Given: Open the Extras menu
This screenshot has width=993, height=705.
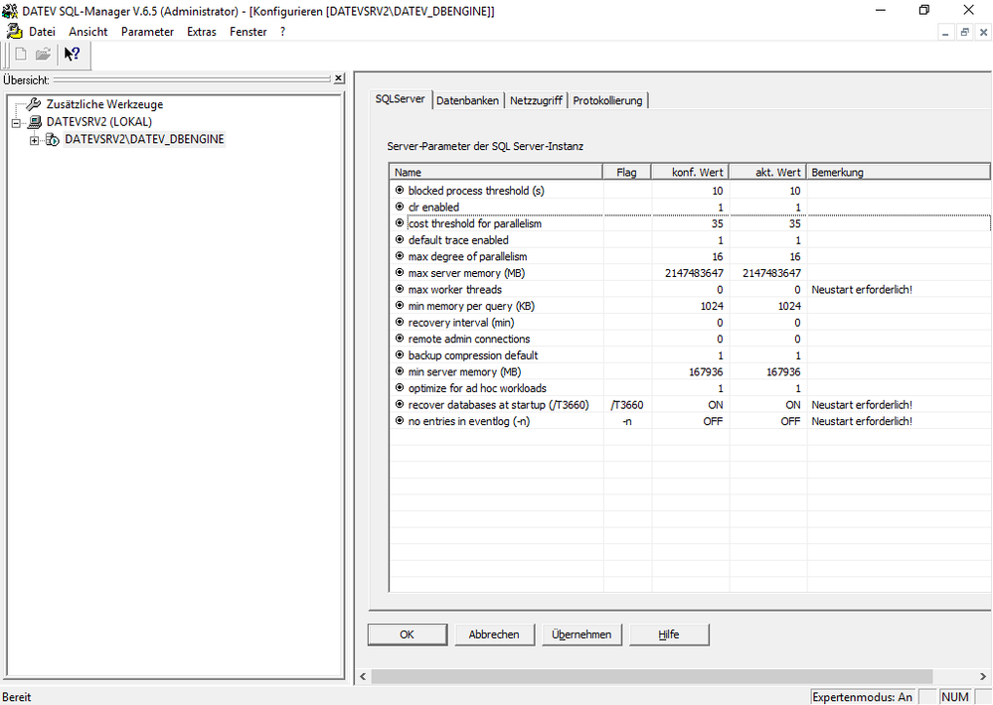Looking at the screenshot, I should (x=202, y=32).
